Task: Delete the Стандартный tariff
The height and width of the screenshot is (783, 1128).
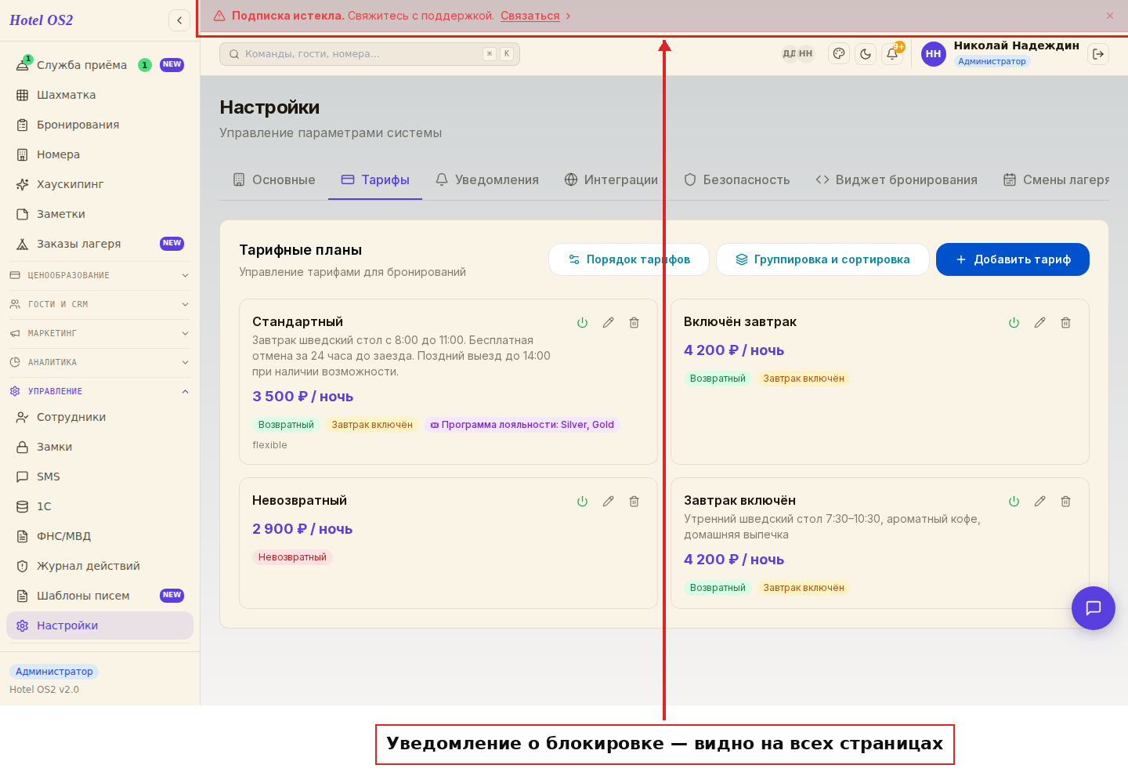Action: click(634, 323)
